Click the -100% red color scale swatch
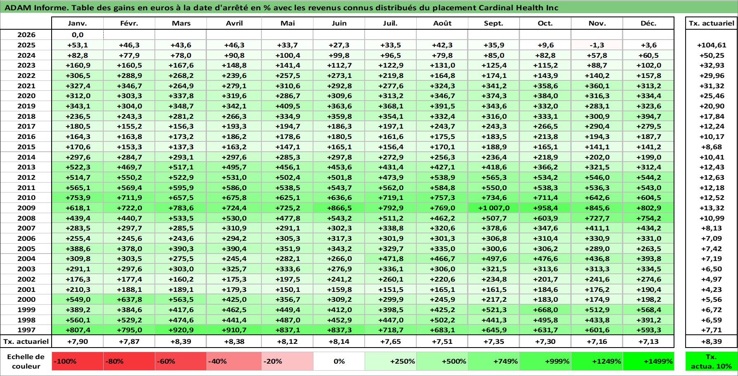 [78, 361]
